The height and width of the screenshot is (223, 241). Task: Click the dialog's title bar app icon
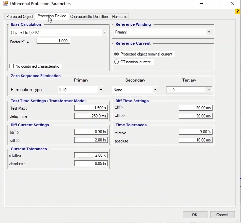pos(5,4)
